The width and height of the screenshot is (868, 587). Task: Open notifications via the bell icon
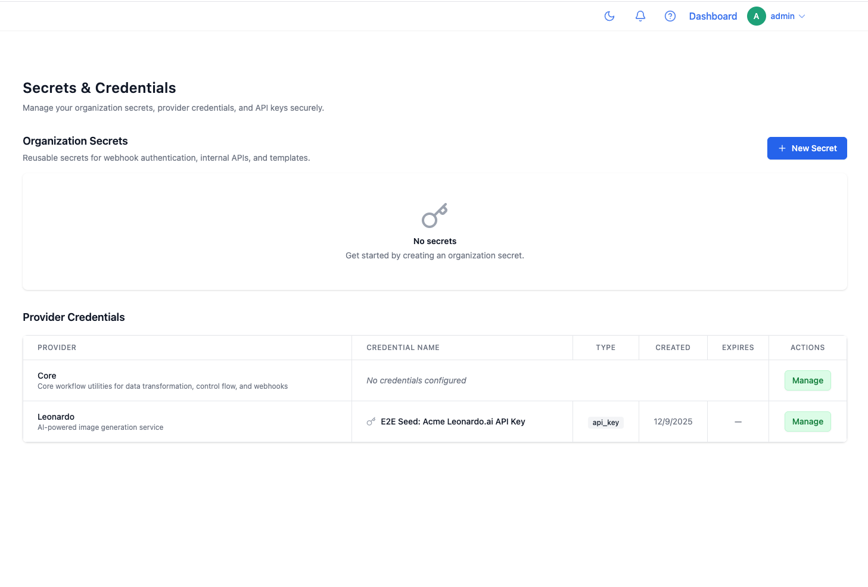tap(640, 16)
